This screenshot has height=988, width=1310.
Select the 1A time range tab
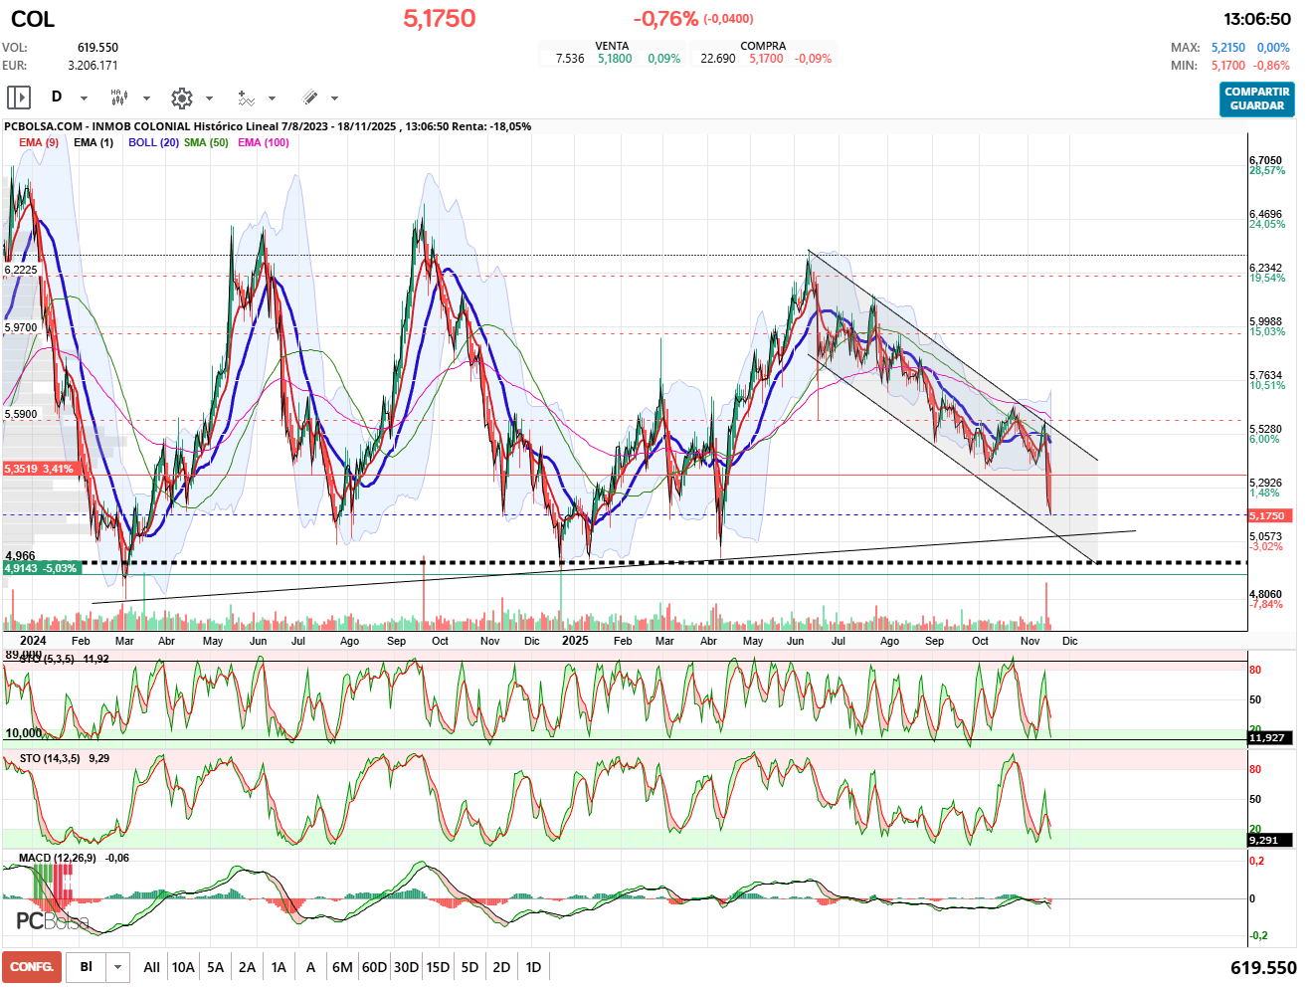279,967
